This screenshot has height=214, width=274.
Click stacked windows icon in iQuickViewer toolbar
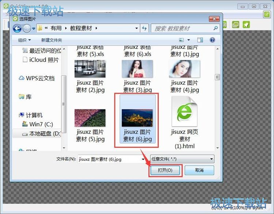236,24
